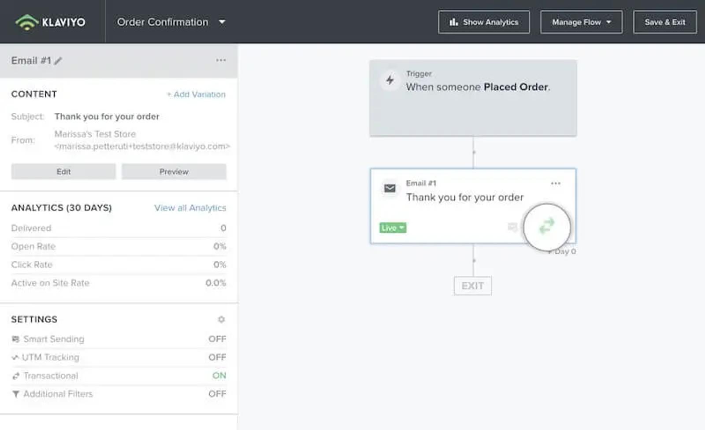Open the sidebar Email #1 more options menu

[221, 60]
